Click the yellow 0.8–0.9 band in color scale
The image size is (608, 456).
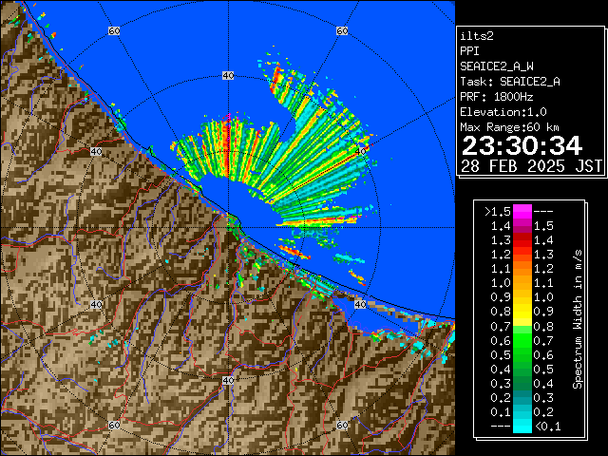(x=522, y=312)
